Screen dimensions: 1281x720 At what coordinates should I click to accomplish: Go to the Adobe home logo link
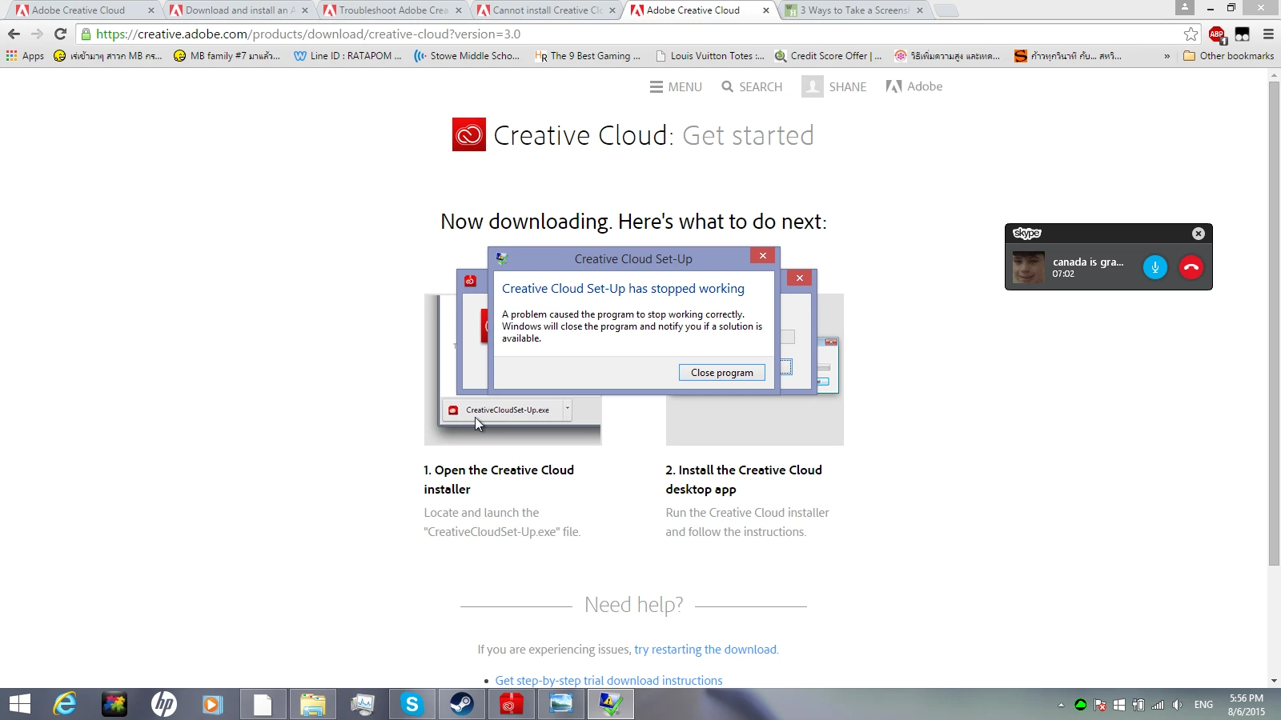pos(914,86)
